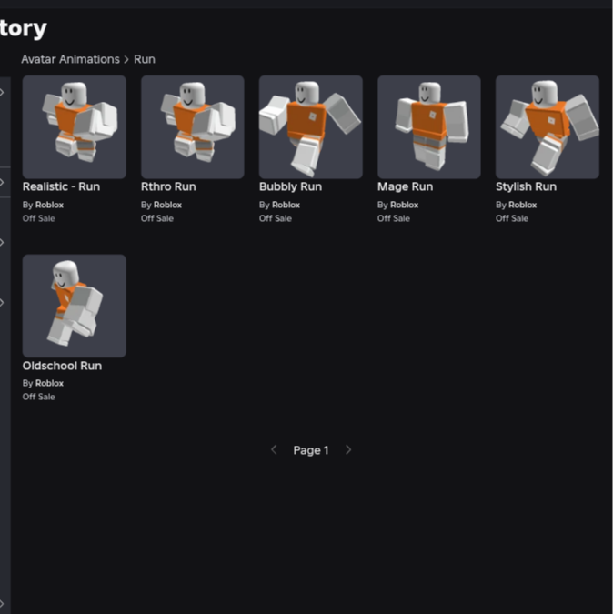613x614 pixels.
Task: Open the Oldschool Run animation thumbnail
Action: pos(75,306)
